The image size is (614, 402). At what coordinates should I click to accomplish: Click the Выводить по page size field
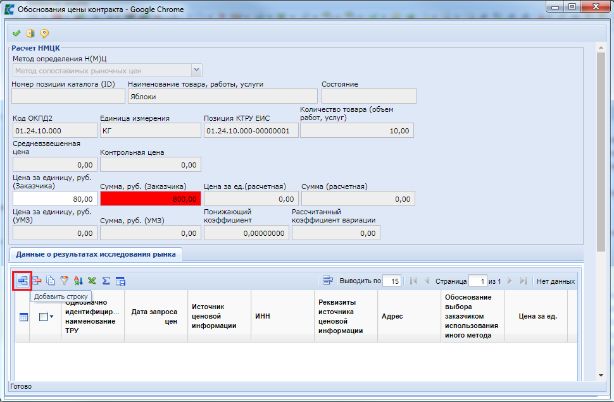(x=392, y=281)
